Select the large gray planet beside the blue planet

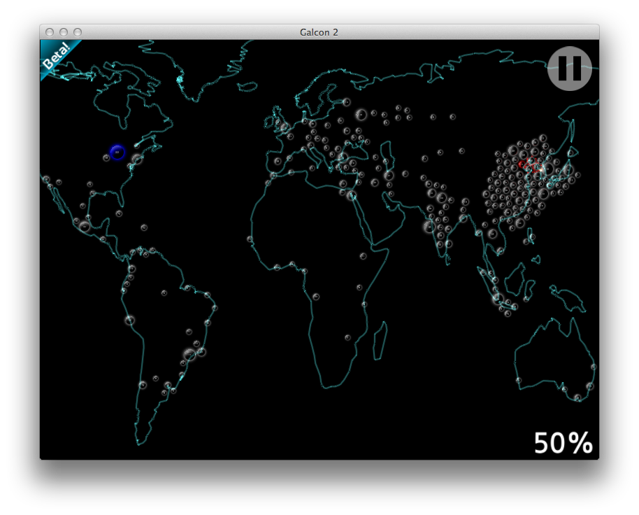coord(137,159)
